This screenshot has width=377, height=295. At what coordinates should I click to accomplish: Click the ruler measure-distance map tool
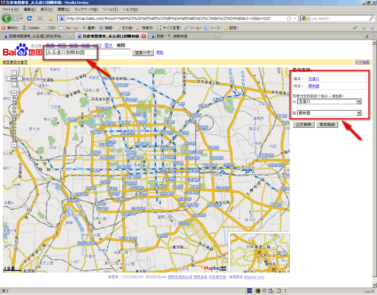[14, 78]
